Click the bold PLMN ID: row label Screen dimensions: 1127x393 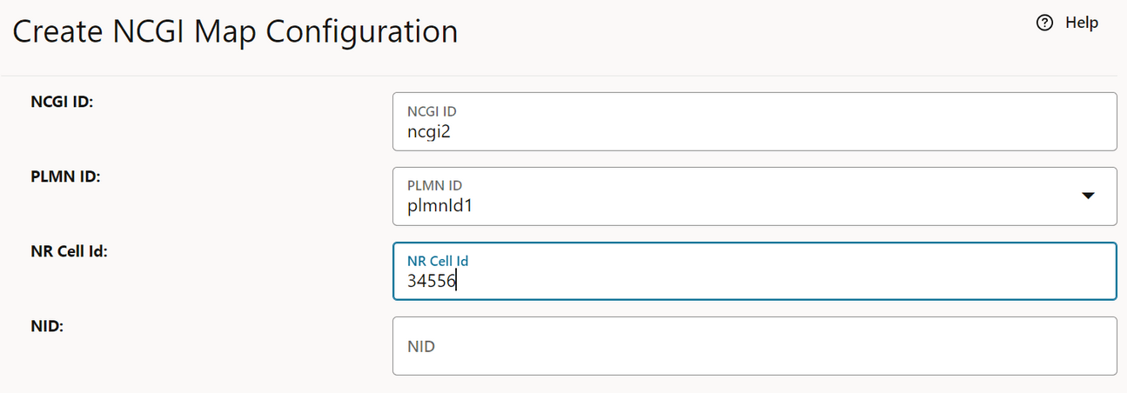(x=66, y=177)
